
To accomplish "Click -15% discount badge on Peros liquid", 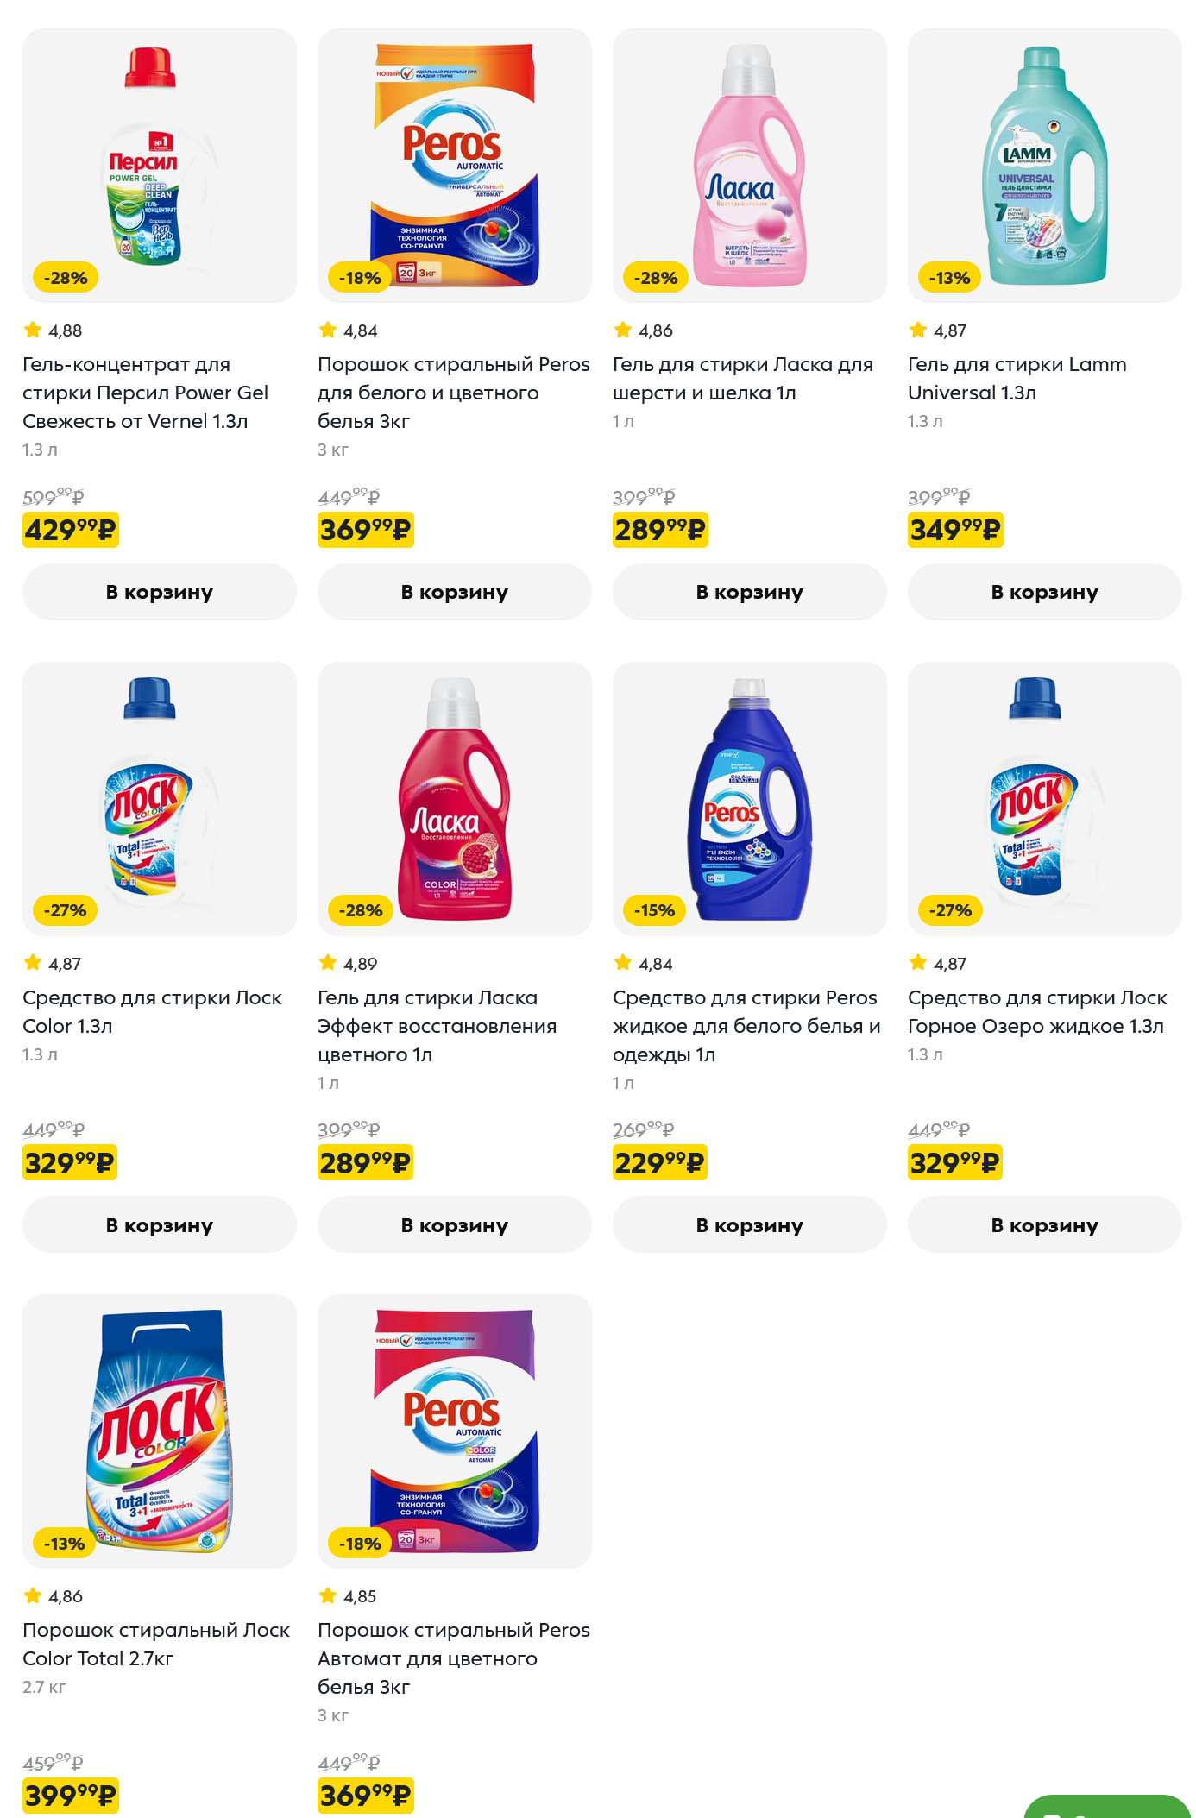I will [654, 910].
